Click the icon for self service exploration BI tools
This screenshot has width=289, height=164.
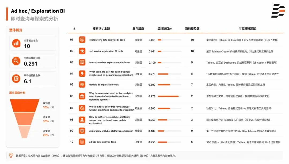(82, 51)
